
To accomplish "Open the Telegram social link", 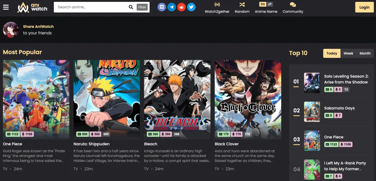I will tap(171, 7).
